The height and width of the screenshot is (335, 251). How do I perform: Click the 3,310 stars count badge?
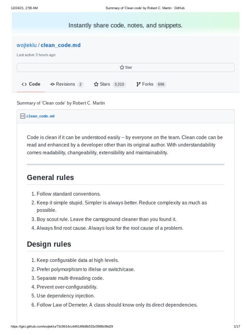(x=119, y=84)
